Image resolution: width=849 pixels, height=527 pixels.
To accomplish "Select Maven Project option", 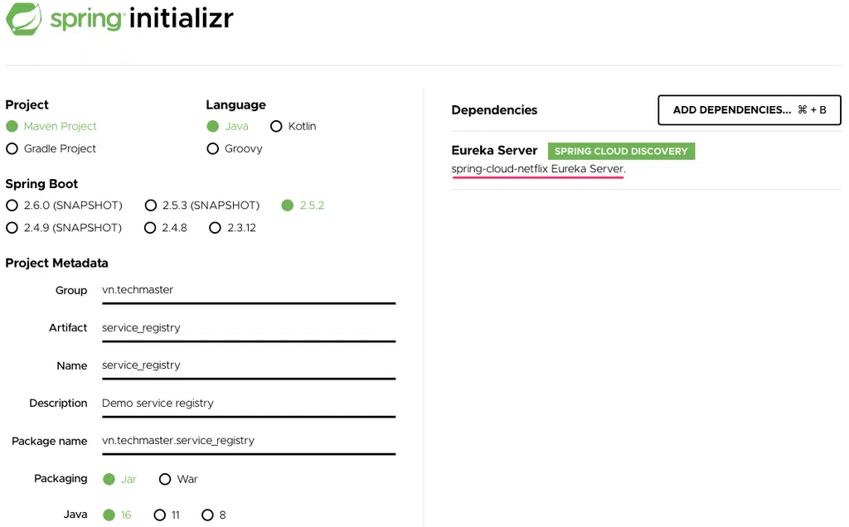I will [x=12, y=127].
